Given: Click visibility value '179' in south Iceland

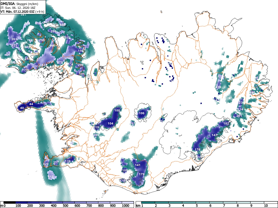Looking at the screenshot, I should [x=142, y=174].
